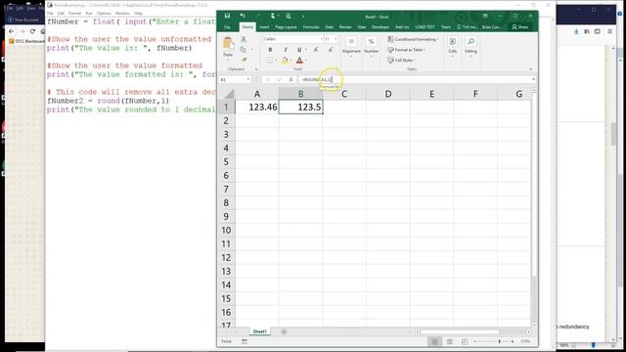Decrease font size in Excel ribbon

(x=331, y=50)
